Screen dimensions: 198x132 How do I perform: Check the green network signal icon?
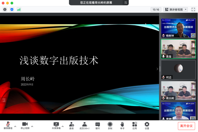(19, 9)
